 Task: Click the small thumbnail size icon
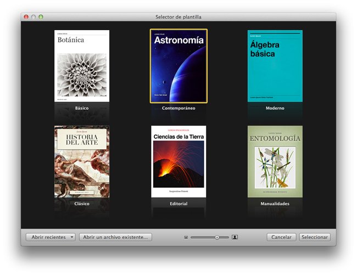click(186, 237)
